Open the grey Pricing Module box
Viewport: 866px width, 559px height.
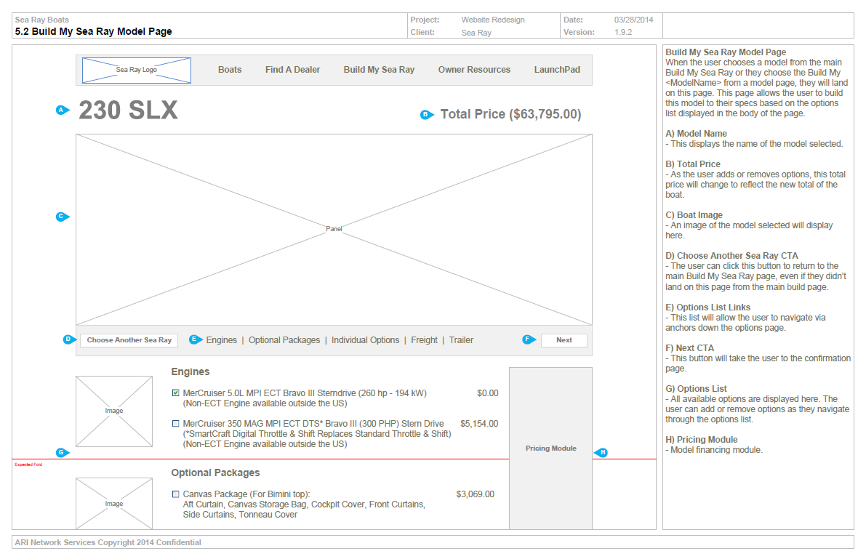(550, 448)
